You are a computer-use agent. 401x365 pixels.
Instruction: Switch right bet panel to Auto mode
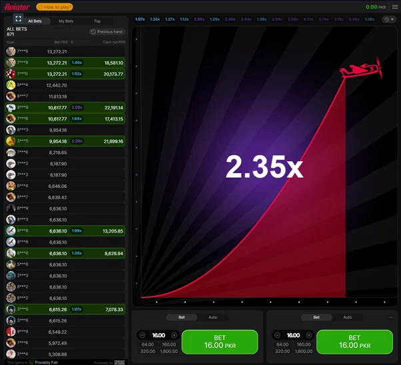[347, 317]
